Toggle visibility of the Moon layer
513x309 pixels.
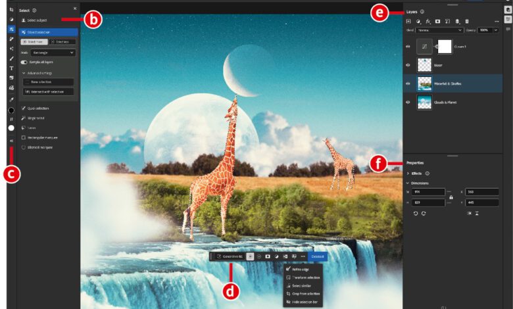click(408, 65)
